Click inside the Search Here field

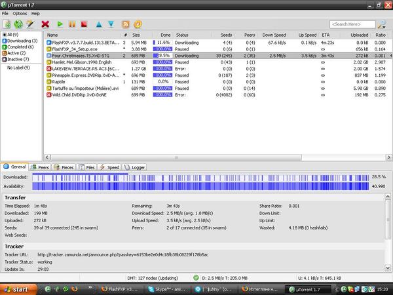(352, 24)
